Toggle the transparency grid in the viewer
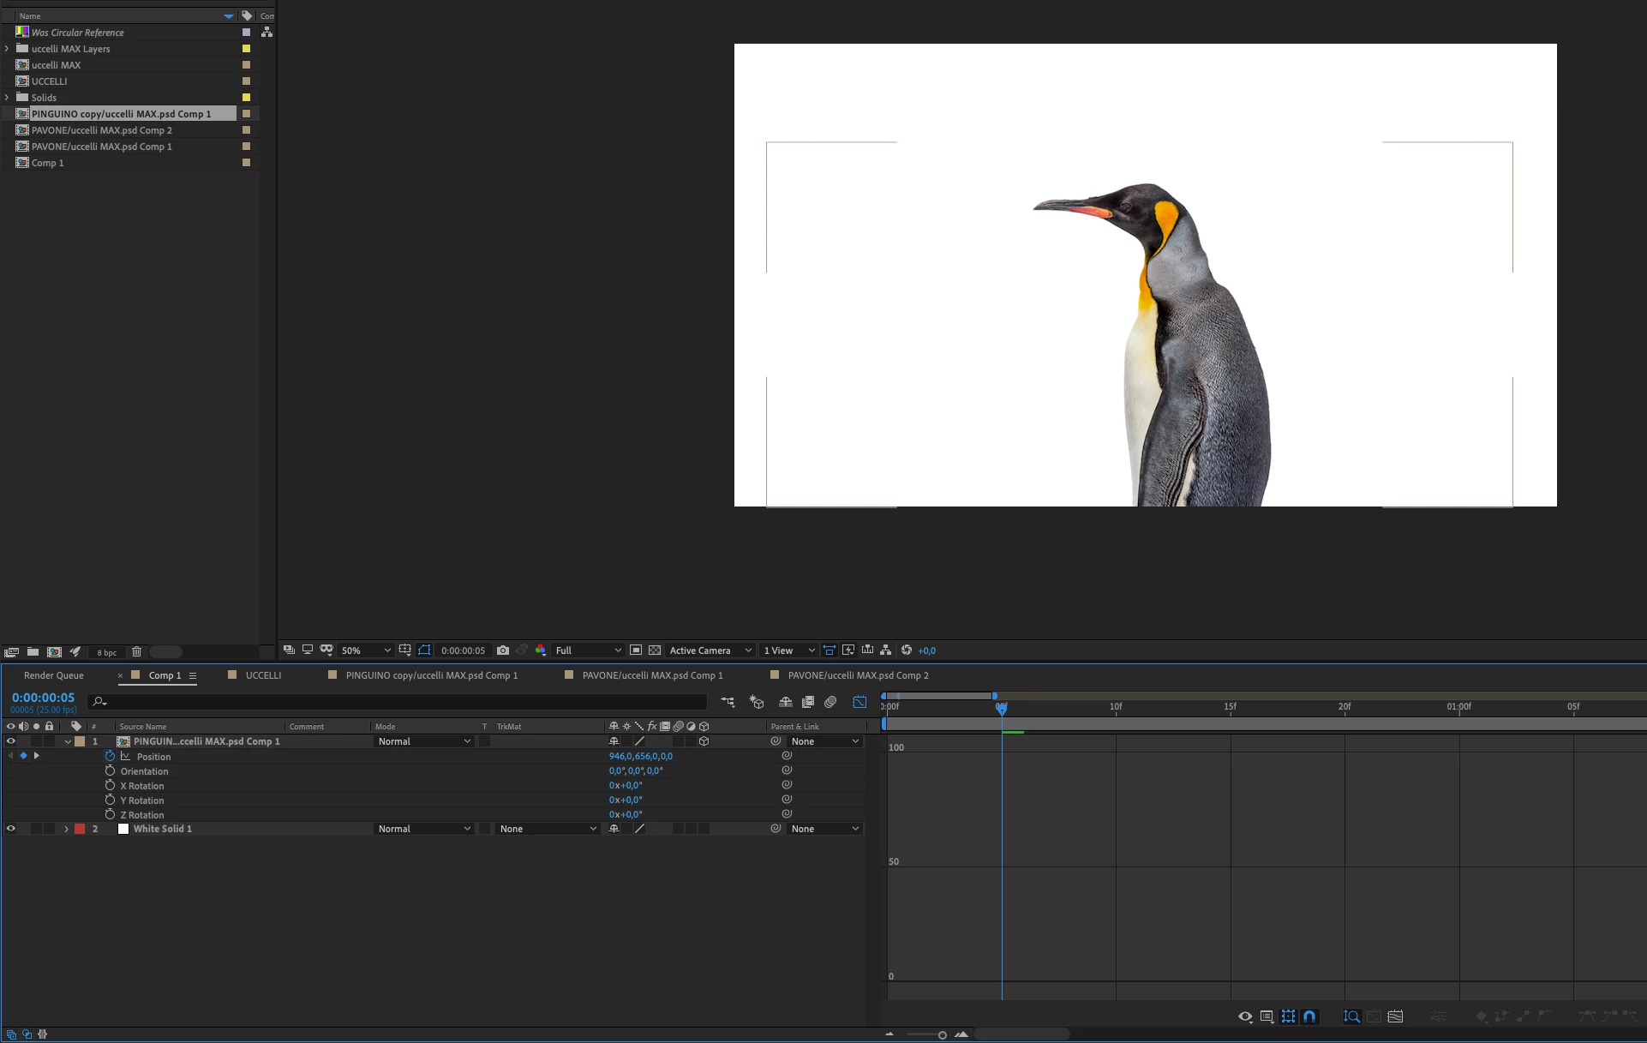 (655, 650)
